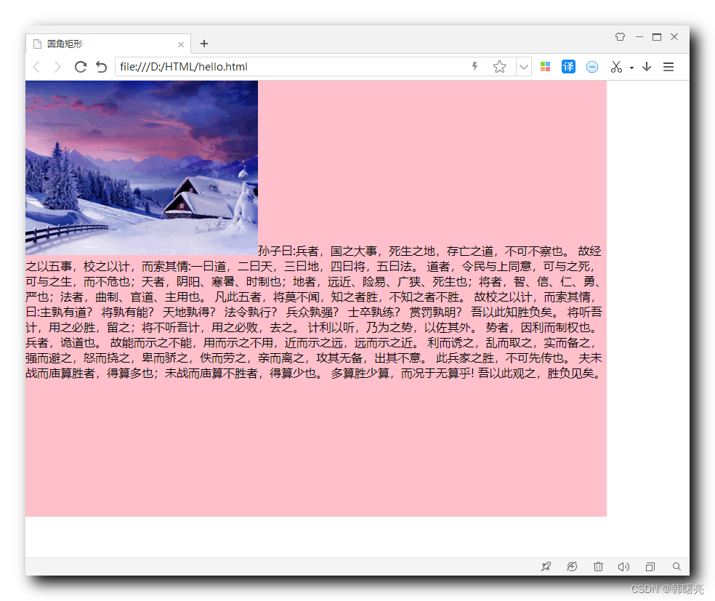Toggle sound with the speaker icon
Screen dimensions: 715x601
[623, 566]
